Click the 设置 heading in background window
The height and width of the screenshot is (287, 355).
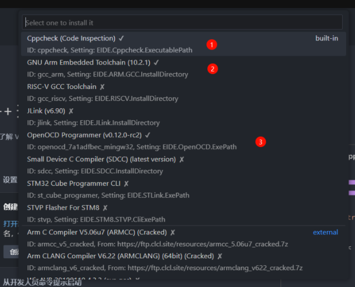click(10, 180)
